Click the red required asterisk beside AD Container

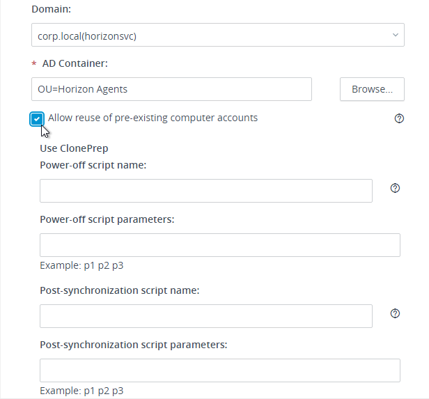coord(34,64)
